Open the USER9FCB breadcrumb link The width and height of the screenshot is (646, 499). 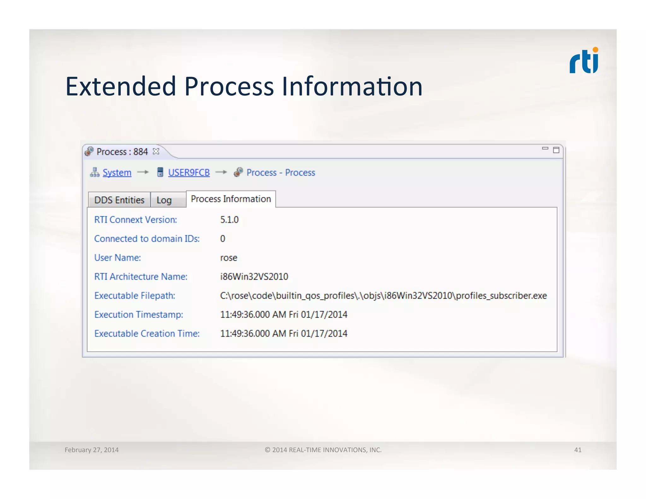189,173
